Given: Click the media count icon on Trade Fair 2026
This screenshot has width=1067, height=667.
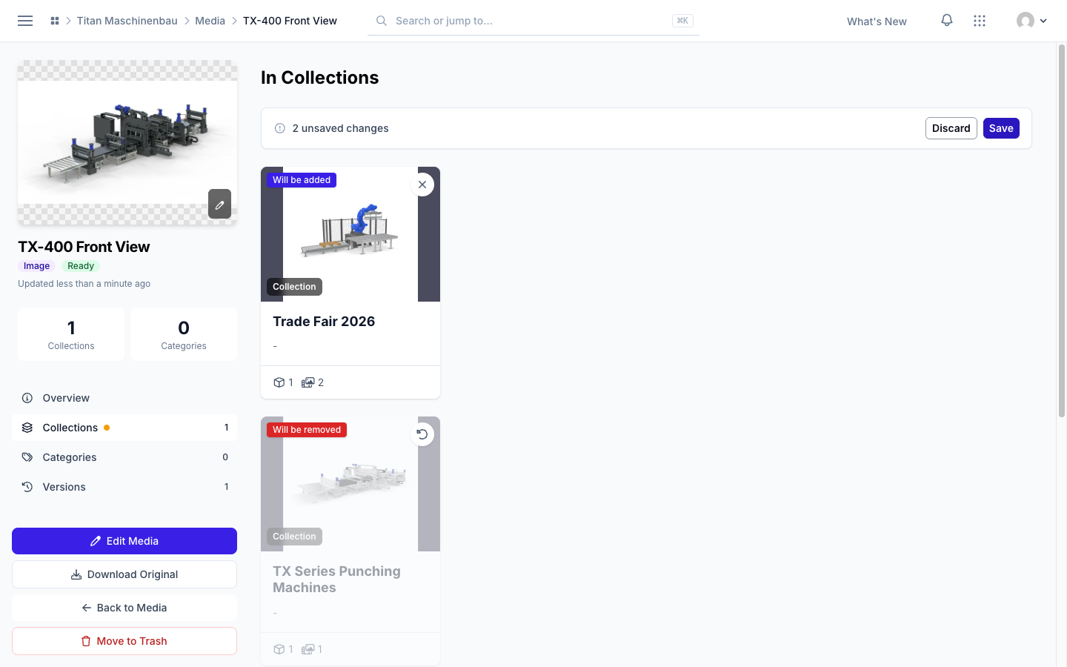Looking at the screenshot, I should tap(308, 382).
